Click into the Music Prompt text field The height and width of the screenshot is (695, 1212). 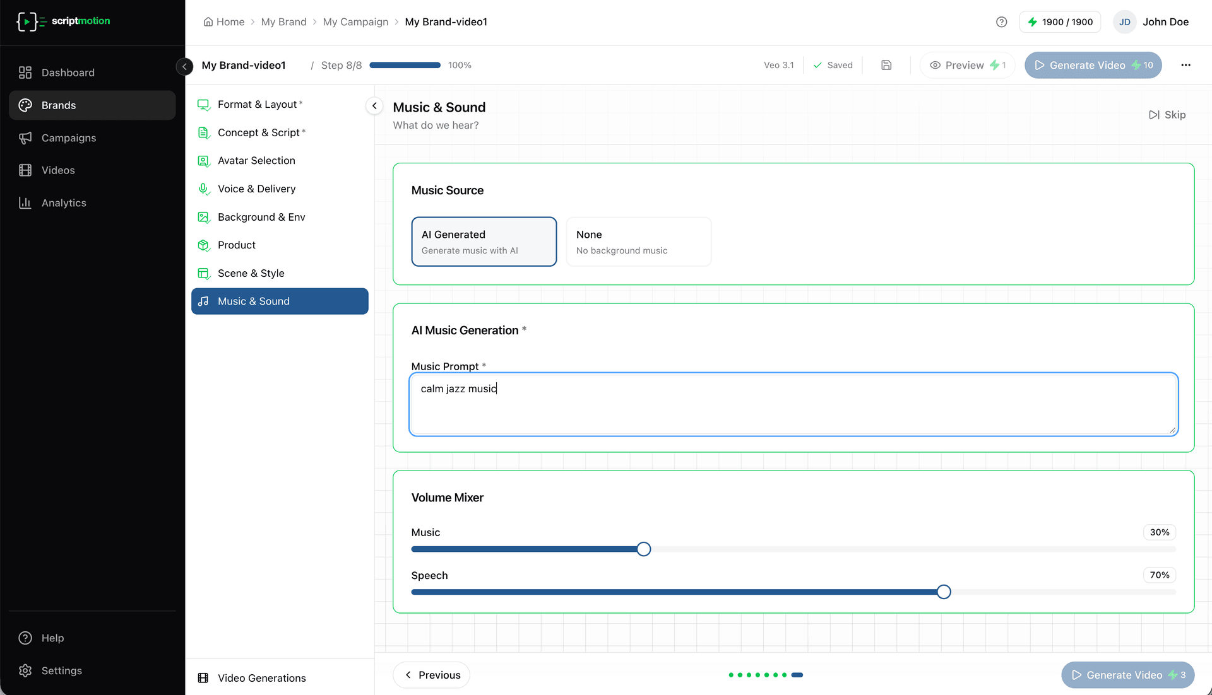tap(793, 404)
